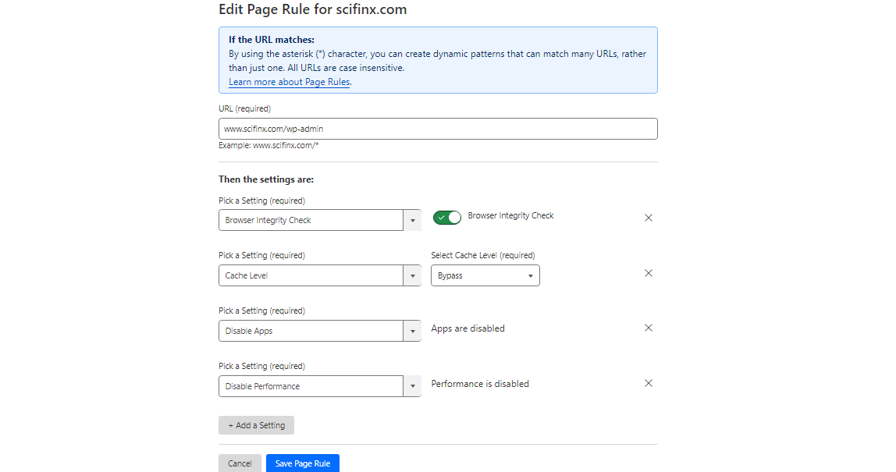
Task: Click the arrow beside Cache Level select
Action: (x=412, y=276)
